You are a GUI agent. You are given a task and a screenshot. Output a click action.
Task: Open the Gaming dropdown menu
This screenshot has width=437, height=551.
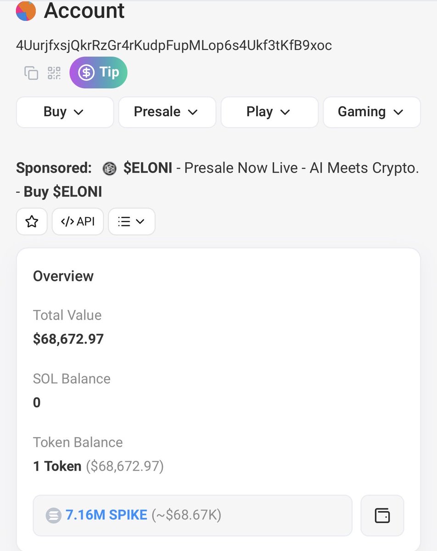click(x=372, y=112)
